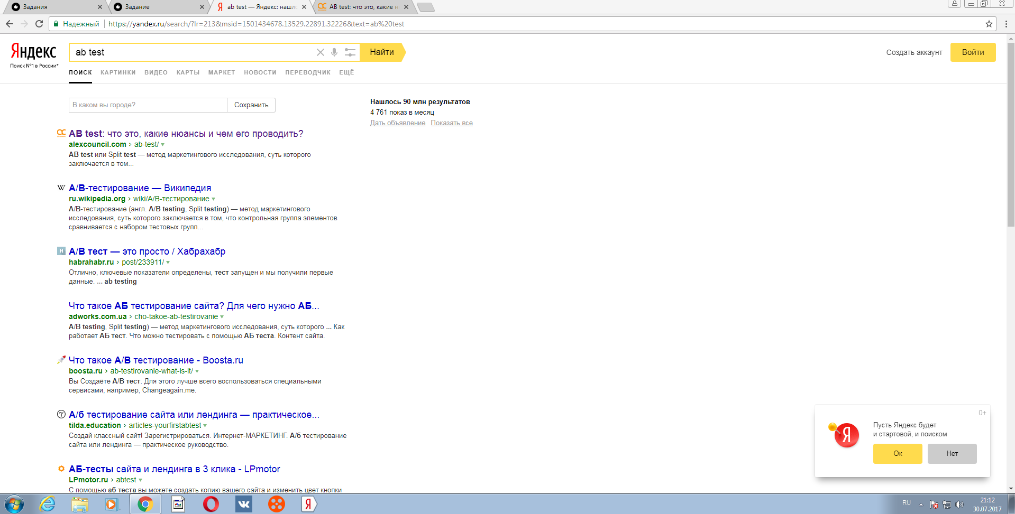Click the city input field
Screen dimensions: 1015x514
pyautogui.click(x=148, y=105)
